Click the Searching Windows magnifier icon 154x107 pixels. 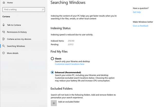[x=4, y=46]
